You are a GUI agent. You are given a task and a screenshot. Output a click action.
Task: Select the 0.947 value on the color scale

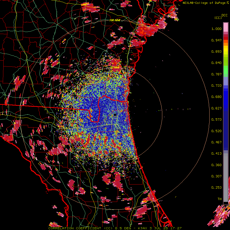[x=216, y=40]
